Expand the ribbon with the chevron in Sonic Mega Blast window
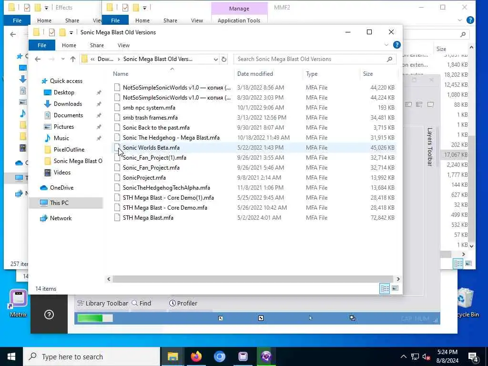This screenshot has width=488, height=366. (x=386, y=45)
